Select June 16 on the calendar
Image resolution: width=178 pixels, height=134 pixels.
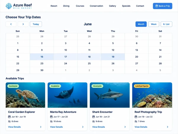(x=42, y=57)
